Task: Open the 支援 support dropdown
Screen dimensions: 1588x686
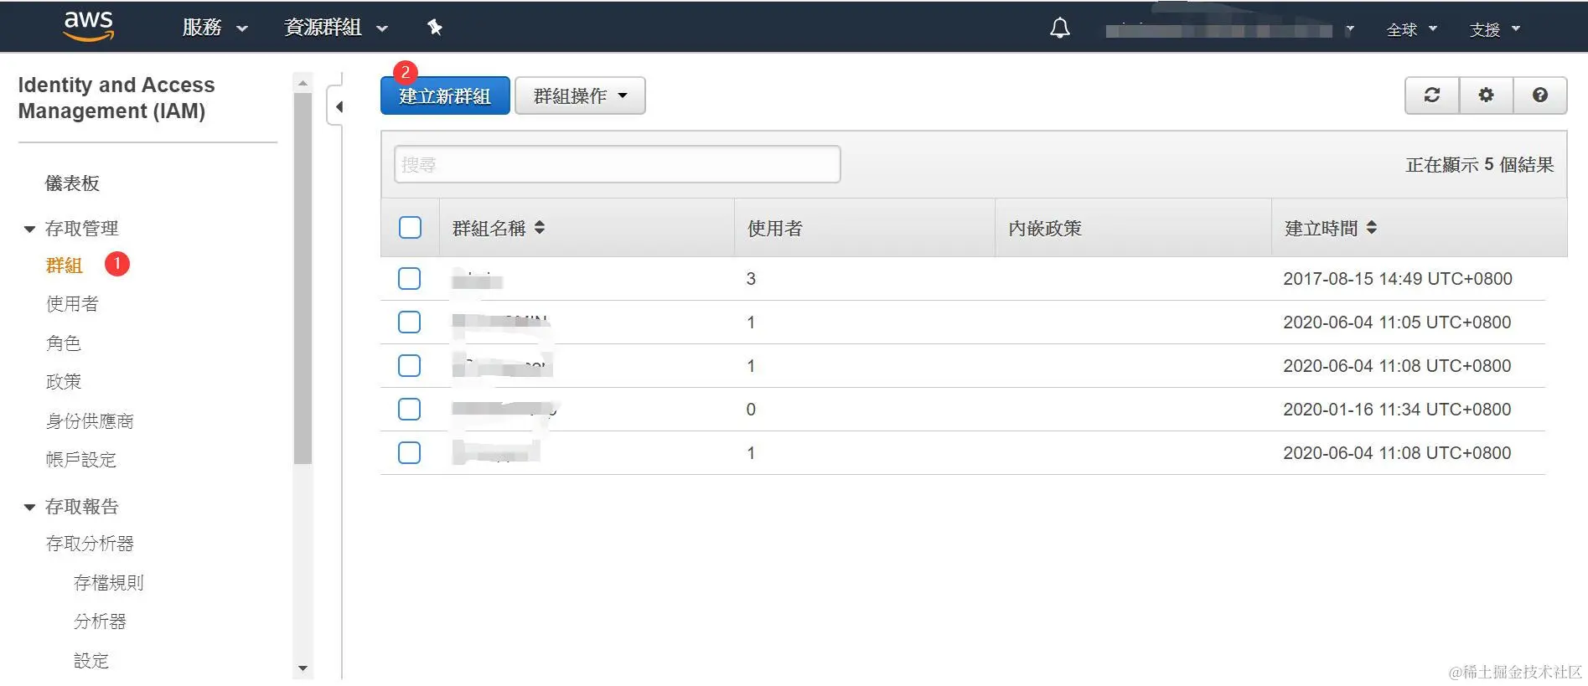Action: point(1495,29)
